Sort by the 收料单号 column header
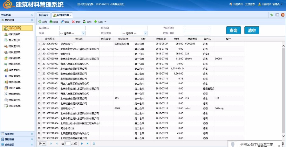The image size is (286, 147). click(x=50, y=39)
